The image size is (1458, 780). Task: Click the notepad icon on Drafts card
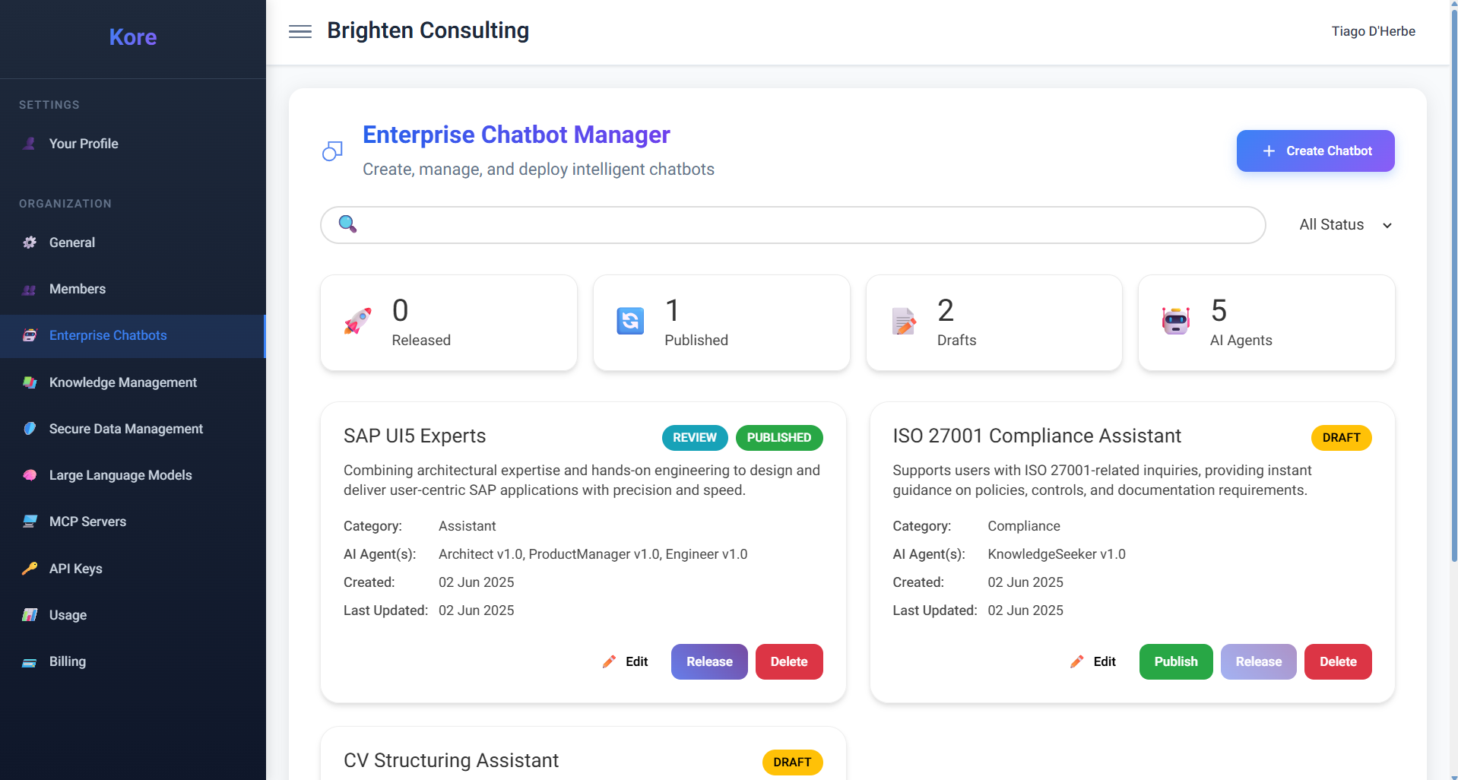click(x=903, y=322)
